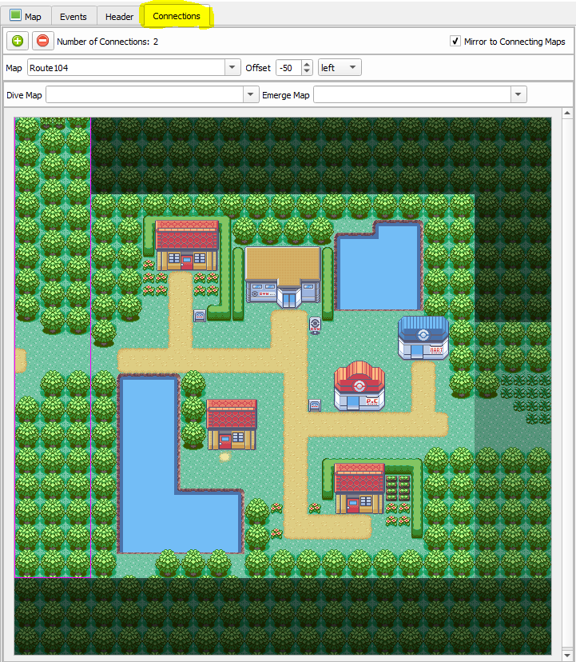Click scrollbar down arrow of map view
Screen dimensions: 576x662
click(x=567, y=655)
